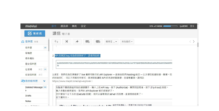Screen dimensions: 219x111
Task: Open the 設定 settings tab
Action: (83, 26)
